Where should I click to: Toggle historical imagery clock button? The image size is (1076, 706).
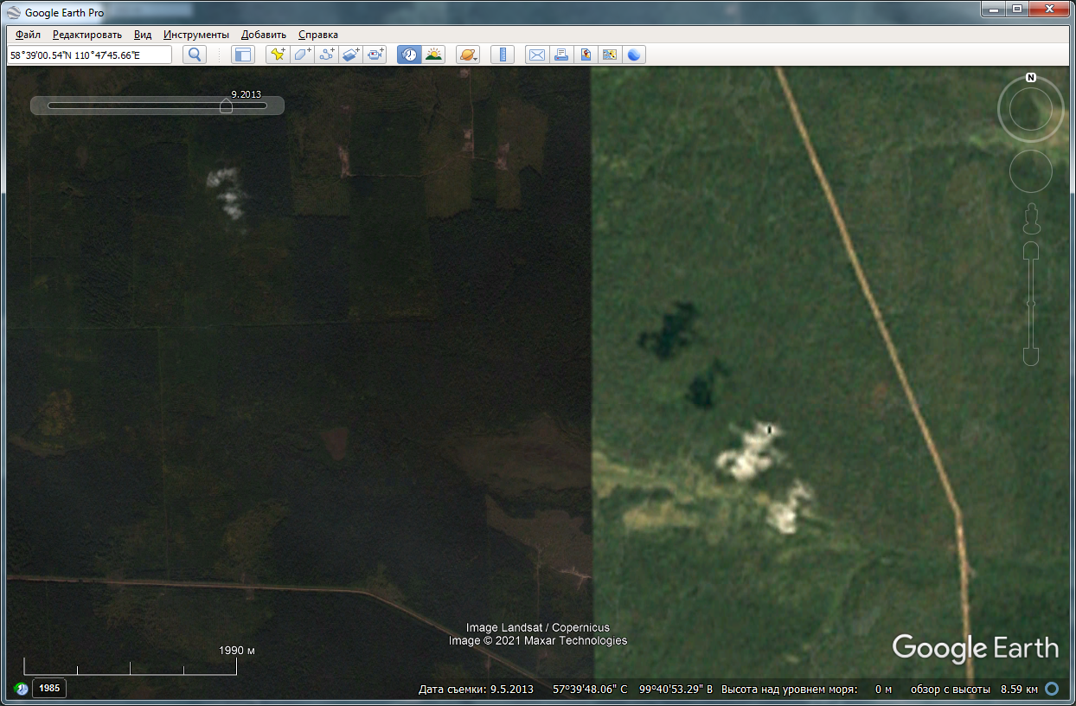click(x=409, y=55)
